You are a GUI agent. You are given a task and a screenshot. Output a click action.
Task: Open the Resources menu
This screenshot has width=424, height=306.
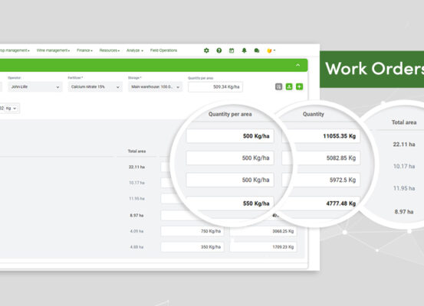point(110,50)
